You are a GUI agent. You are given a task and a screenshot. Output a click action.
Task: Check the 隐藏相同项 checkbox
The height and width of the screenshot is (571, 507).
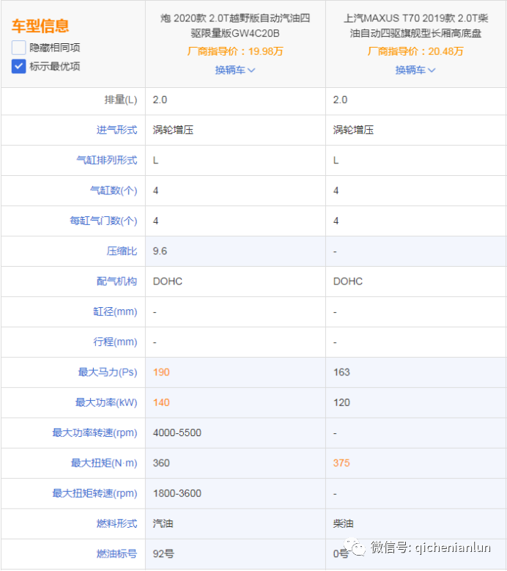pyautogui.click(x=18, y=48)
